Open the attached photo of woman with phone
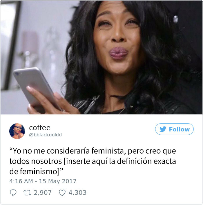 pos(101,57)
